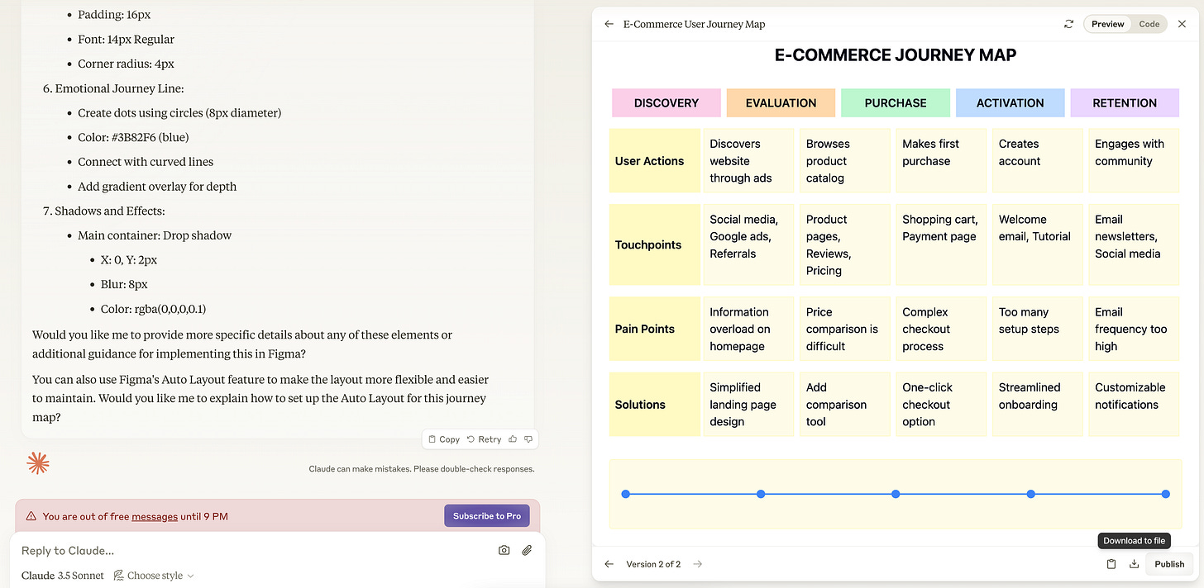Image resolution: width=1204 pixels, height=588 pixels.
Task: Copy the Claude response
Action: pos(443,439)
